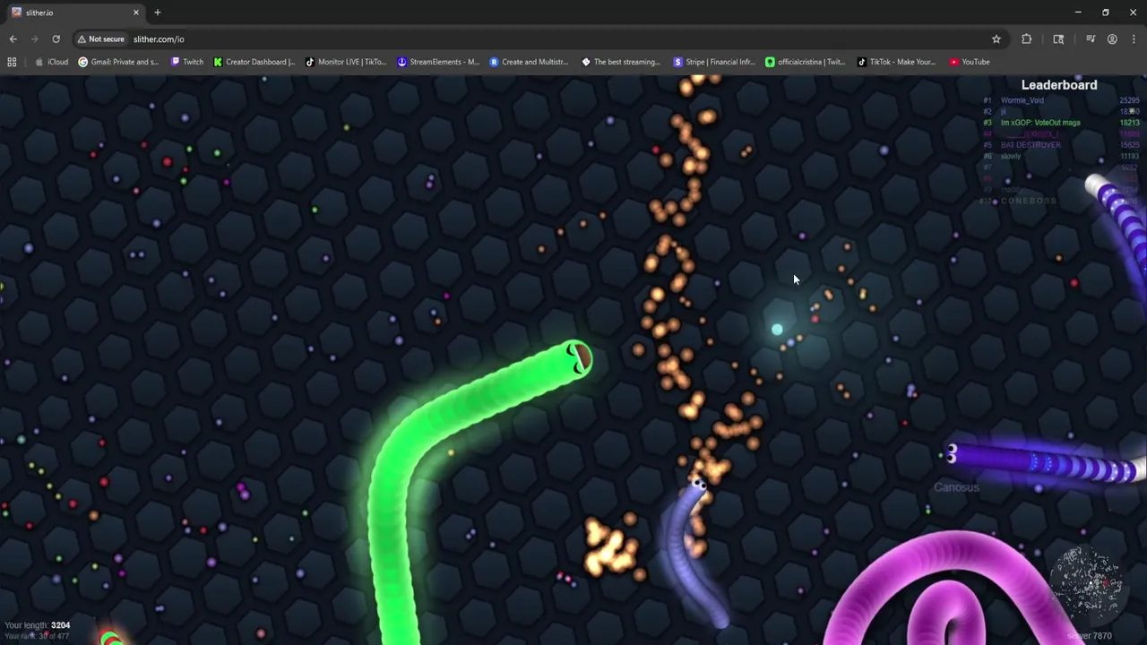Click leaderboard entry slowly

(x=1011, y=156)
